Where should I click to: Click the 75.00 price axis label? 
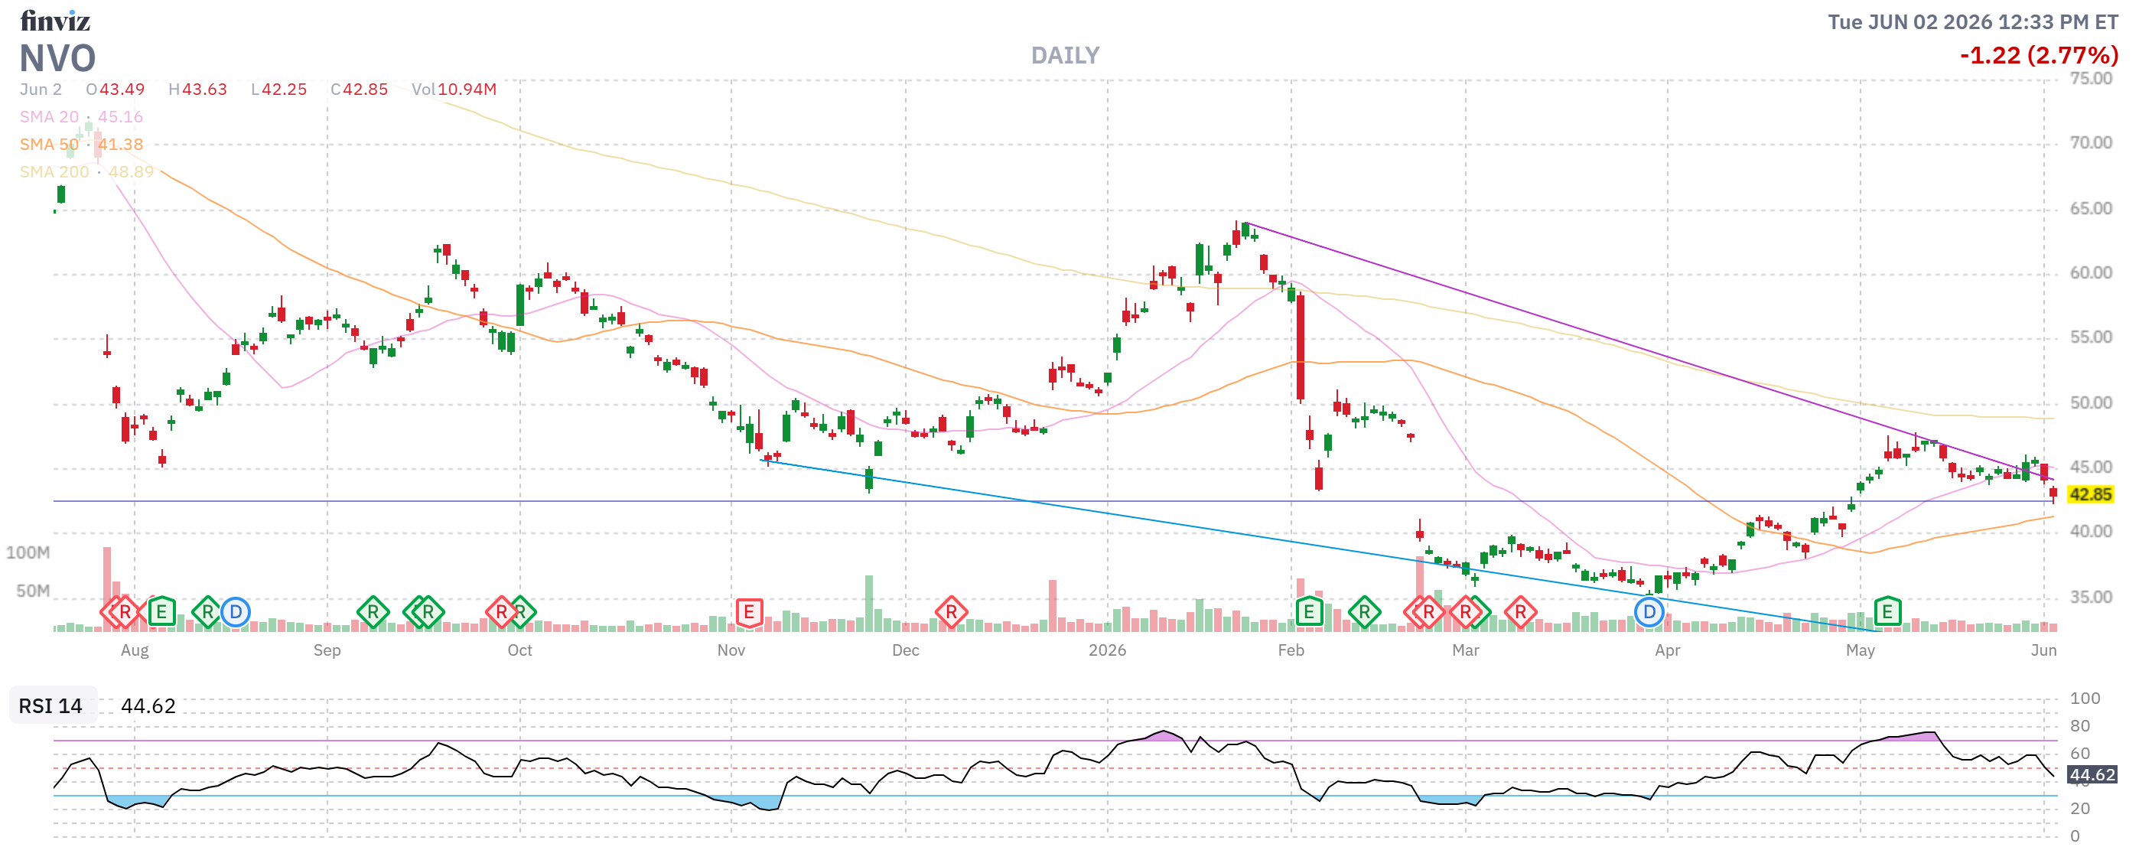(x=2091, y=79)
